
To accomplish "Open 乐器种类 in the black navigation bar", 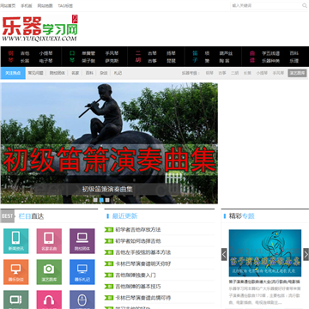I will coord(270,61).
